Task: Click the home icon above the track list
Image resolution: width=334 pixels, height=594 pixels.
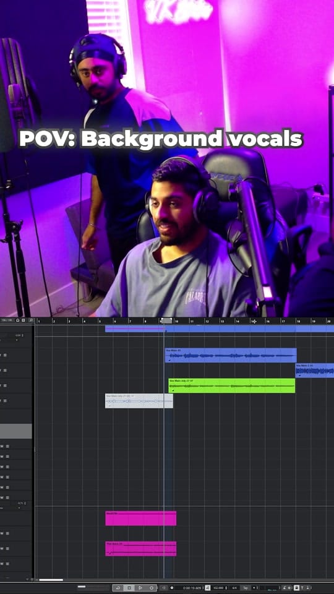Action: tap(17, 321)
